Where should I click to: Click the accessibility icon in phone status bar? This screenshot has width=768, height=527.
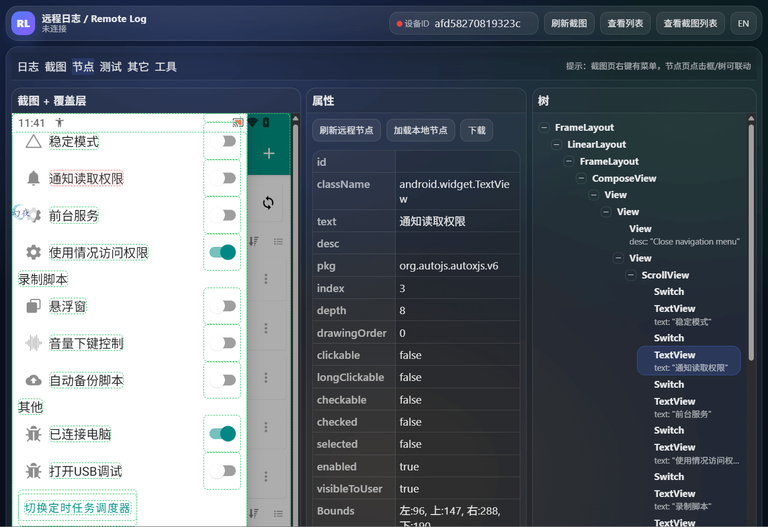(60, 123)
